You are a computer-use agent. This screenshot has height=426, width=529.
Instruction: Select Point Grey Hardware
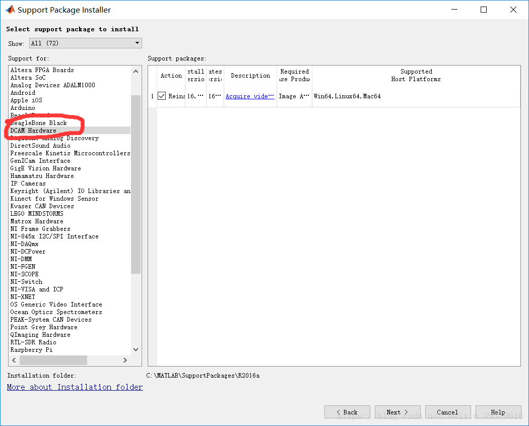point(70,327)
